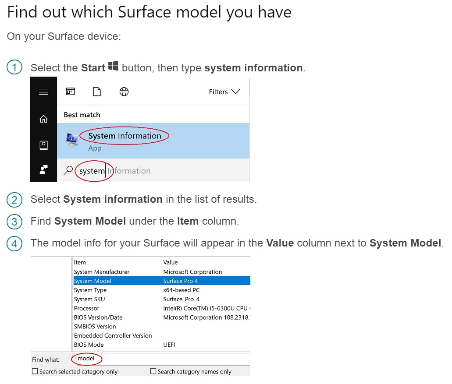Click the magnifier search icon
Viewport: 452px width, 384px height.
point(68,170)
